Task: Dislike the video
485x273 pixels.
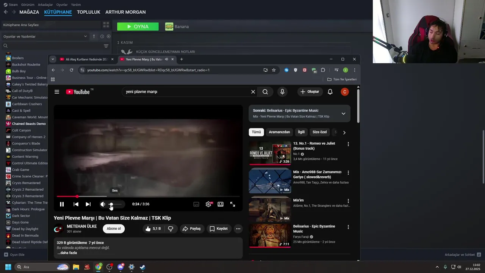Action: pyautogui.click(x=171, y=229)
